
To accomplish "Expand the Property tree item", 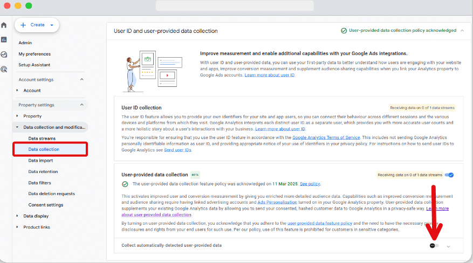I will pos(17,116).
